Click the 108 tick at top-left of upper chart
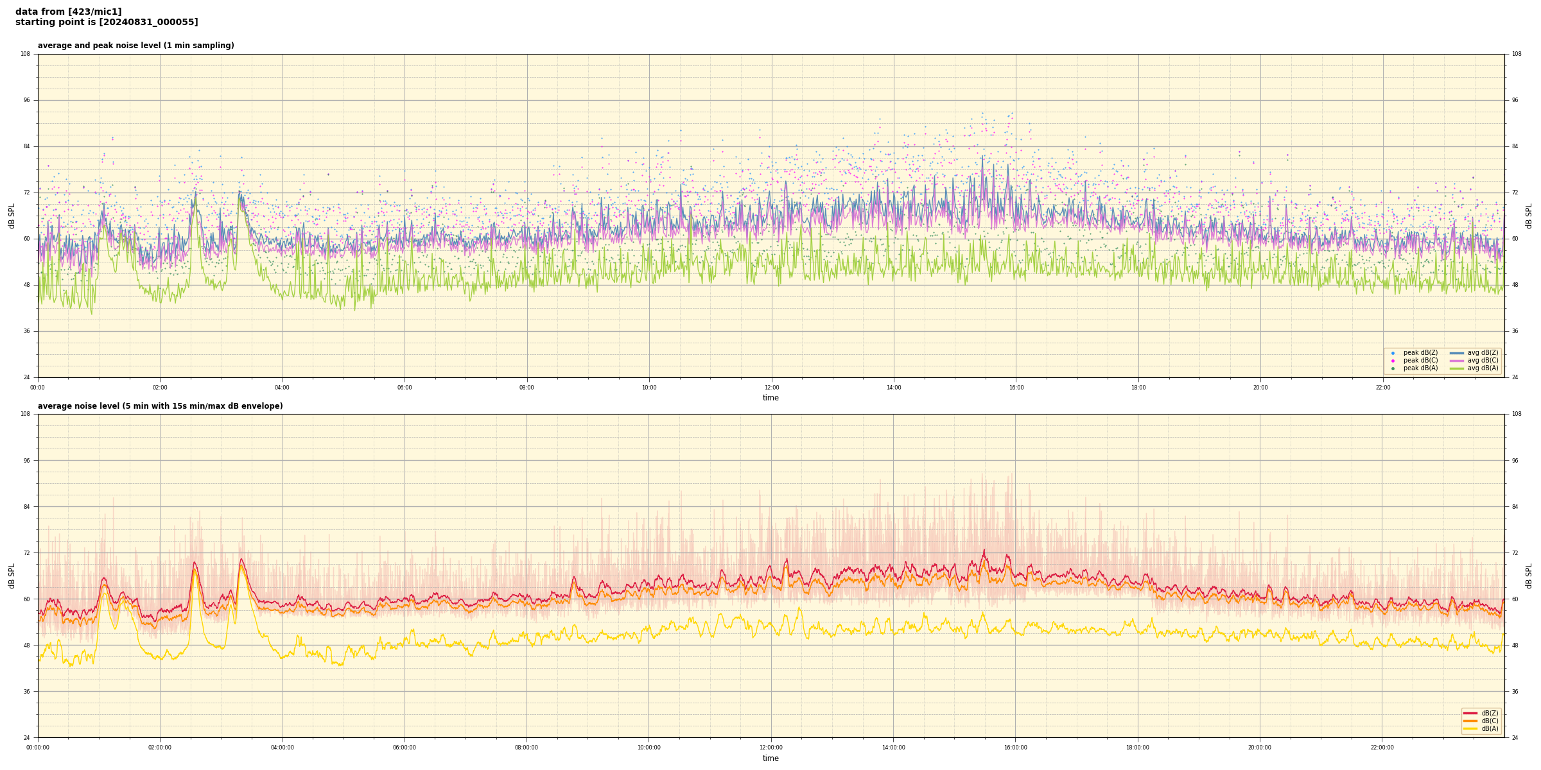Image resolution: width=1541 pixels, height=770 pixels. click(x=25, y=54)
